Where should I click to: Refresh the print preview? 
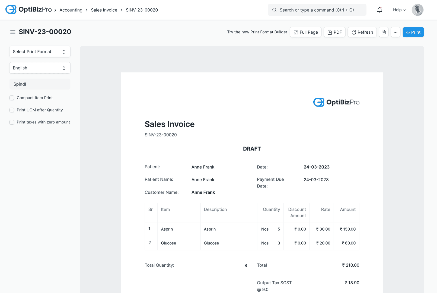(x=362, y=32)
